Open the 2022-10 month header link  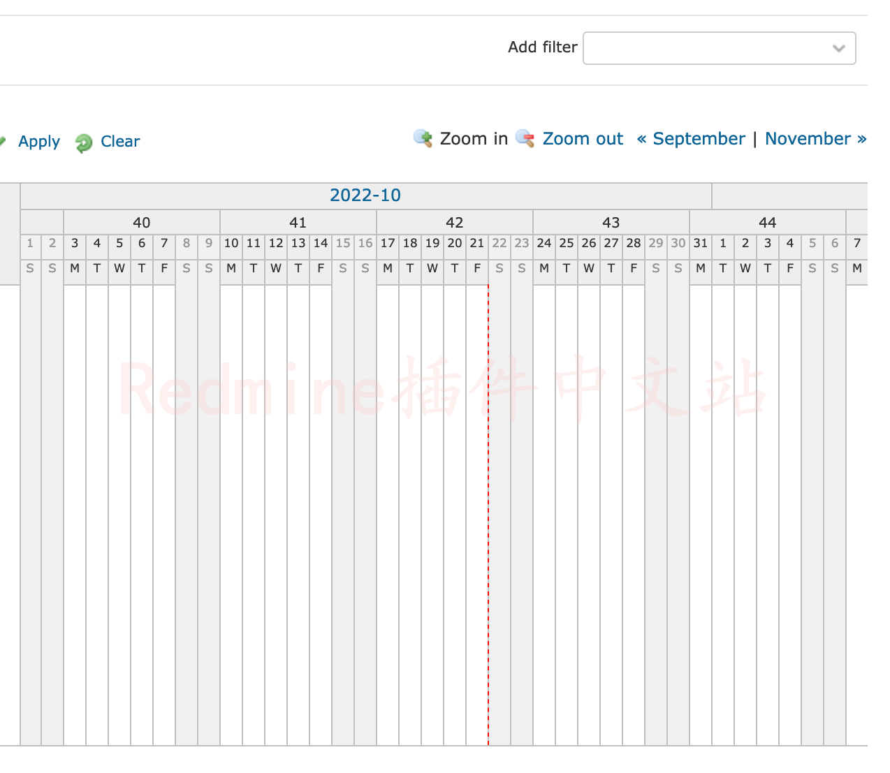pos(365,195)
